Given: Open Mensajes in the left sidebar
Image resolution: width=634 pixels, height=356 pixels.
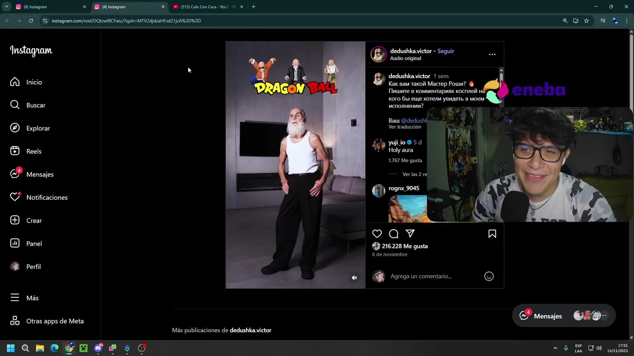Looking at the screenshot, I should pos(32,174).
